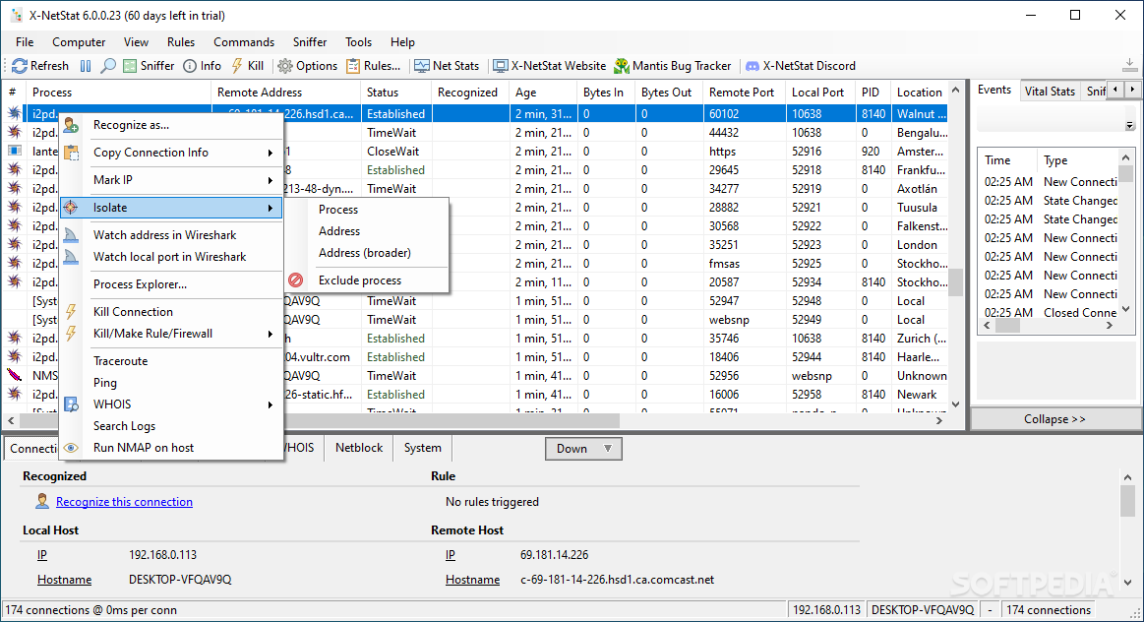Click the feather icon of the NMS row

click(14, 375)
